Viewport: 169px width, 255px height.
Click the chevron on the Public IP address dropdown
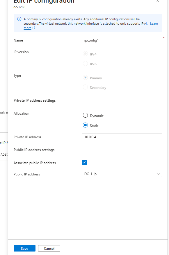click(159, 174)
